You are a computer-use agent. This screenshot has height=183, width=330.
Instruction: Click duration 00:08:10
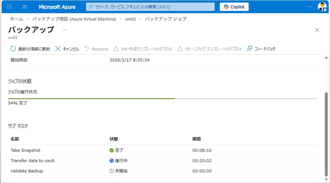click(x=202, y=150)
